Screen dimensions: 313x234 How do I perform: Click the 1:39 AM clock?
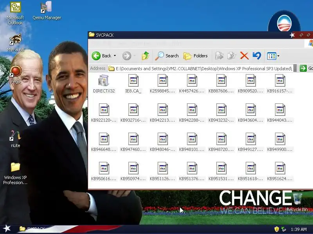click(x=299, y=229)
